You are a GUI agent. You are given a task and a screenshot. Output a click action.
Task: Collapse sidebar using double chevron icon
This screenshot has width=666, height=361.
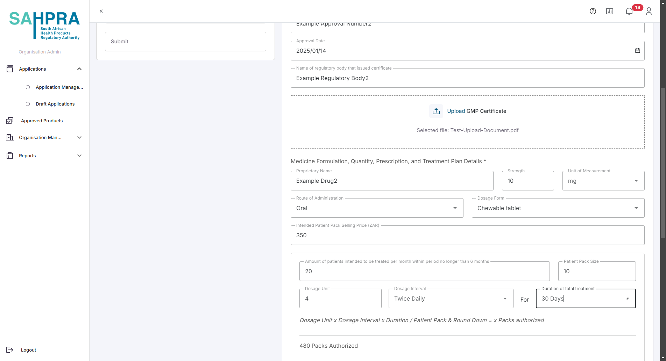click(x=101, y=11)
